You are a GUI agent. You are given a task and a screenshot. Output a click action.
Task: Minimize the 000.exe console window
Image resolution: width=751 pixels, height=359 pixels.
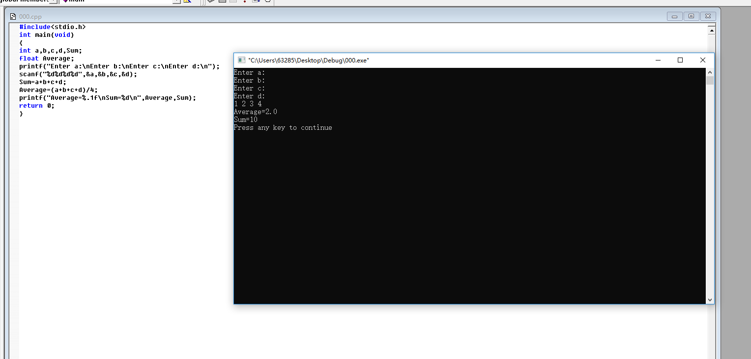click(658, 60)
